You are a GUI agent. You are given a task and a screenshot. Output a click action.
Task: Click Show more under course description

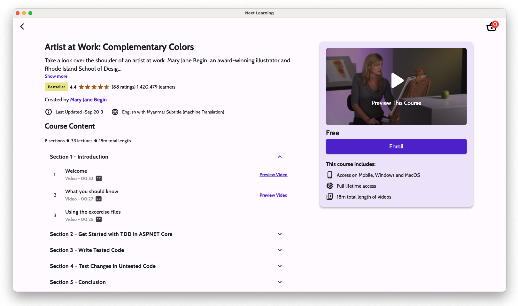coord(56,76)
